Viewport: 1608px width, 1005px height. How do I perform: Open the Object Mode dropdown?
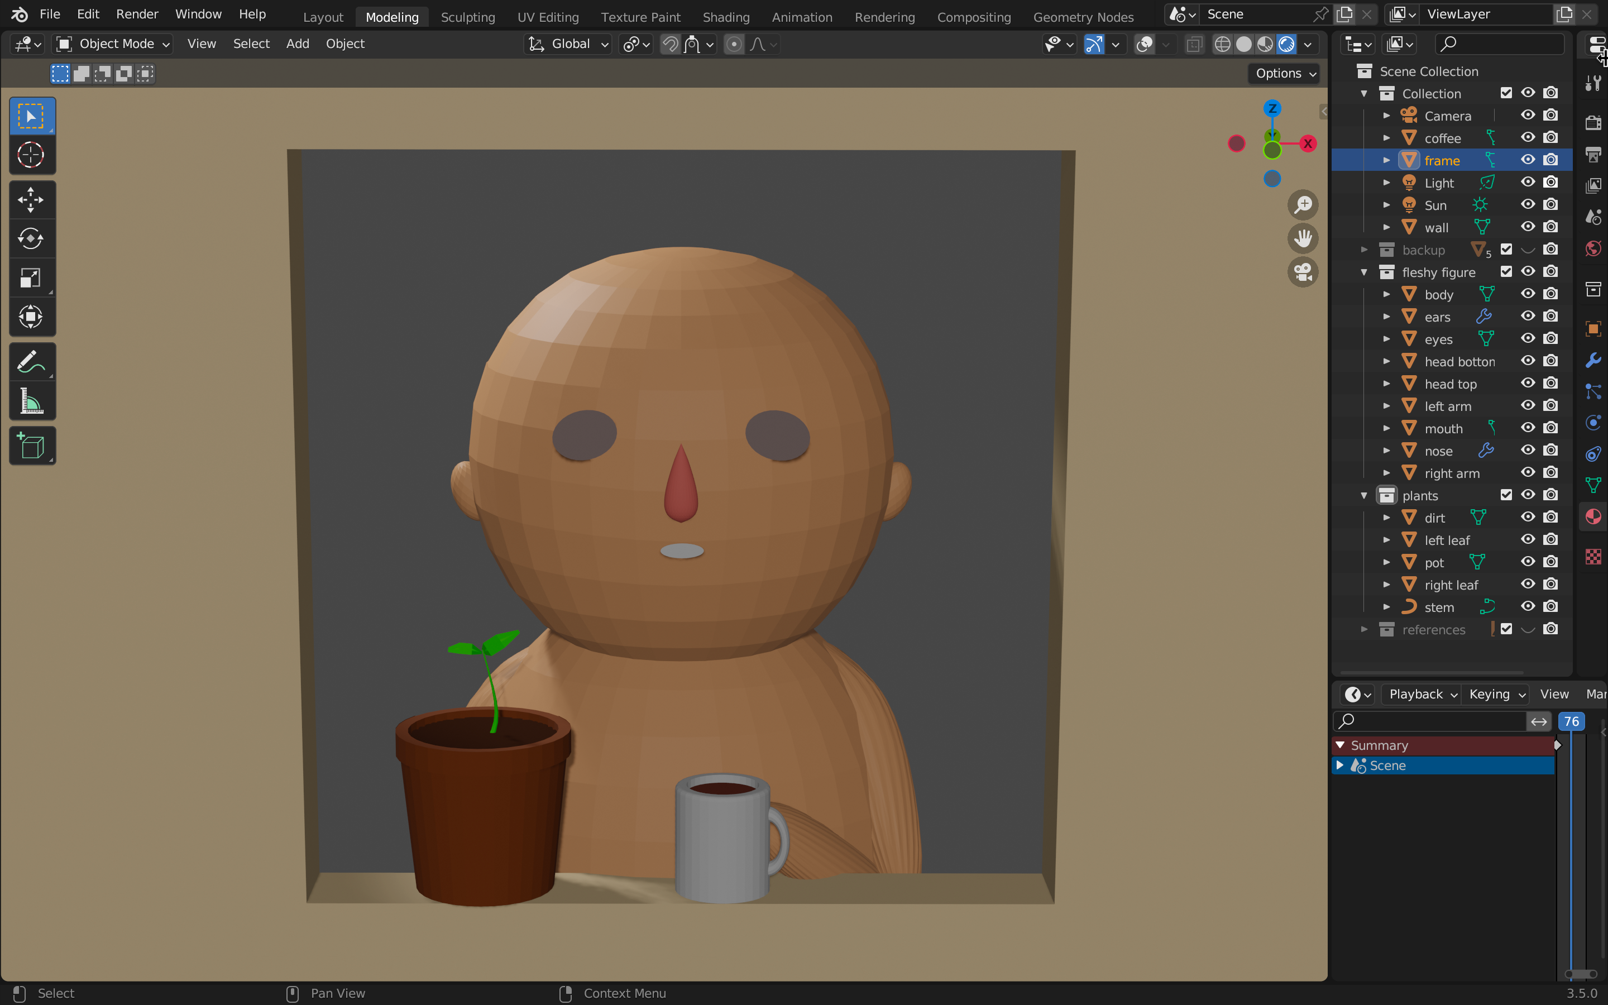point(112,44)
